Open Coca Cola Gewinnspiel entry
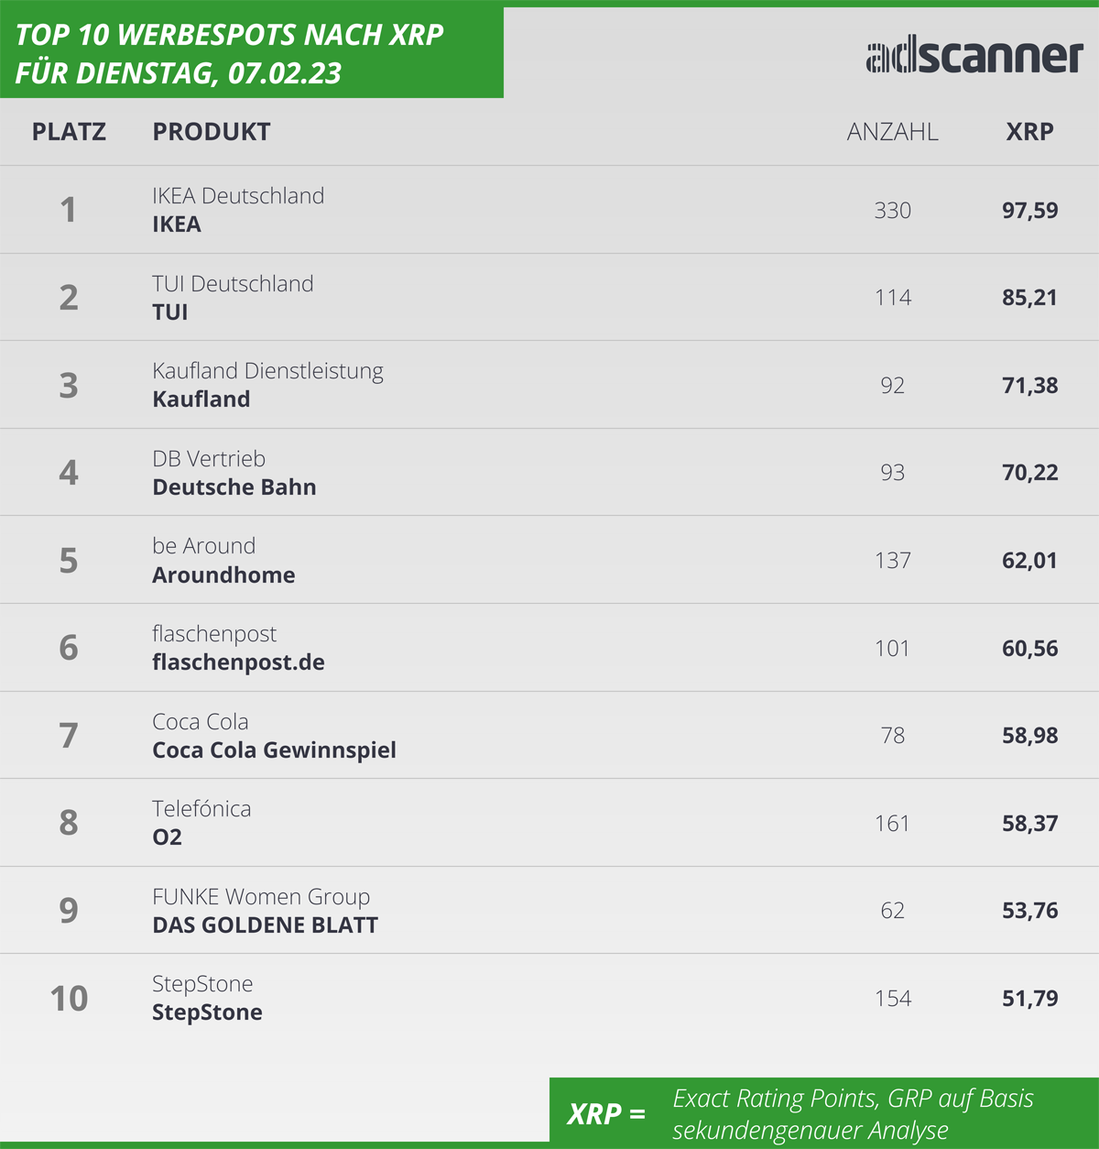The image size is (1099, 1149). click(x=549, y=735)
